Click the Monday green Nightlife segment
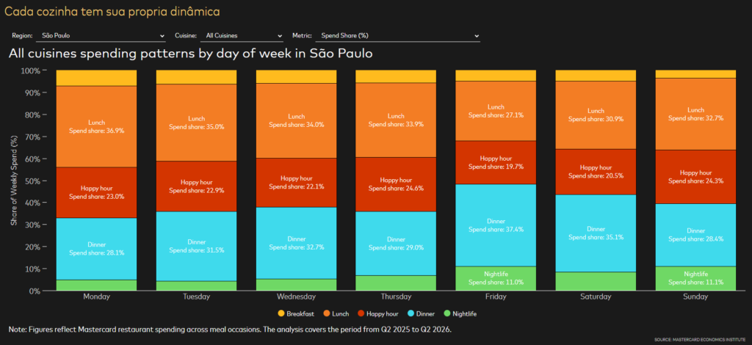The height and width of the screenshot is (345, 752). coord(96,285)
